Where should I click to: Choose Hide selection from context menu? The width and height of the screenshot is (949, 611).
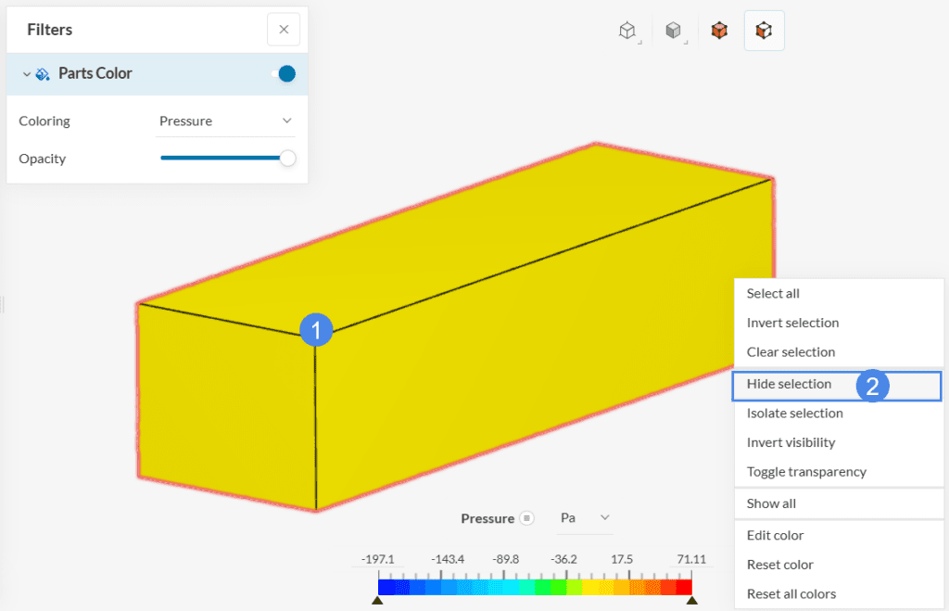click(x=790, y=384)
